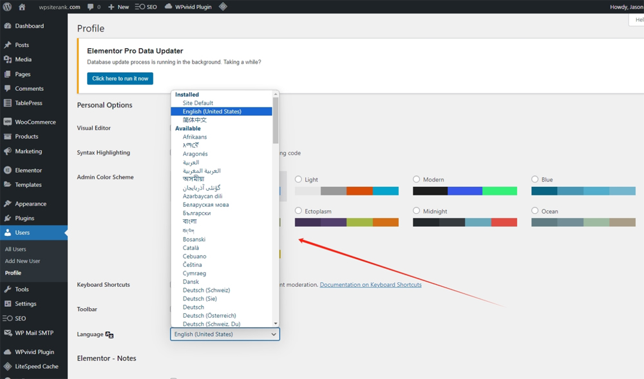This screenshot has height=379, width=644.
Task: Click the Light scheme orange swatch
Action: coord(359,191)
